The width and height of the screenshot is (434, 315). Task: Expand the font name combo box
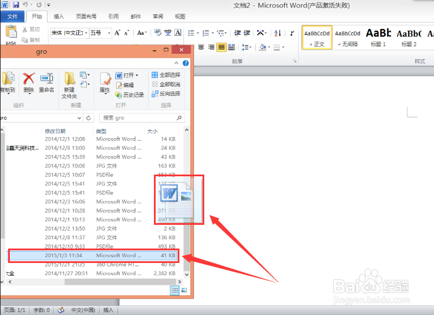coord(86,33)
